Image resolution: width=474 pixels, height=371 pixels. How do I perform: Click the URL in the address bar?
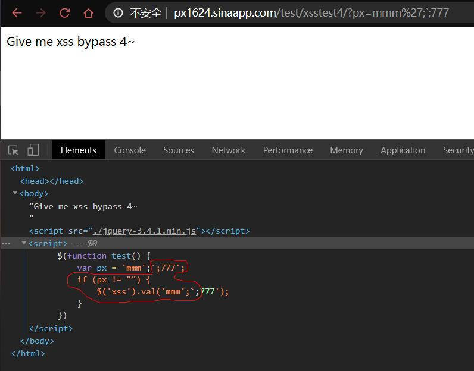311,12
